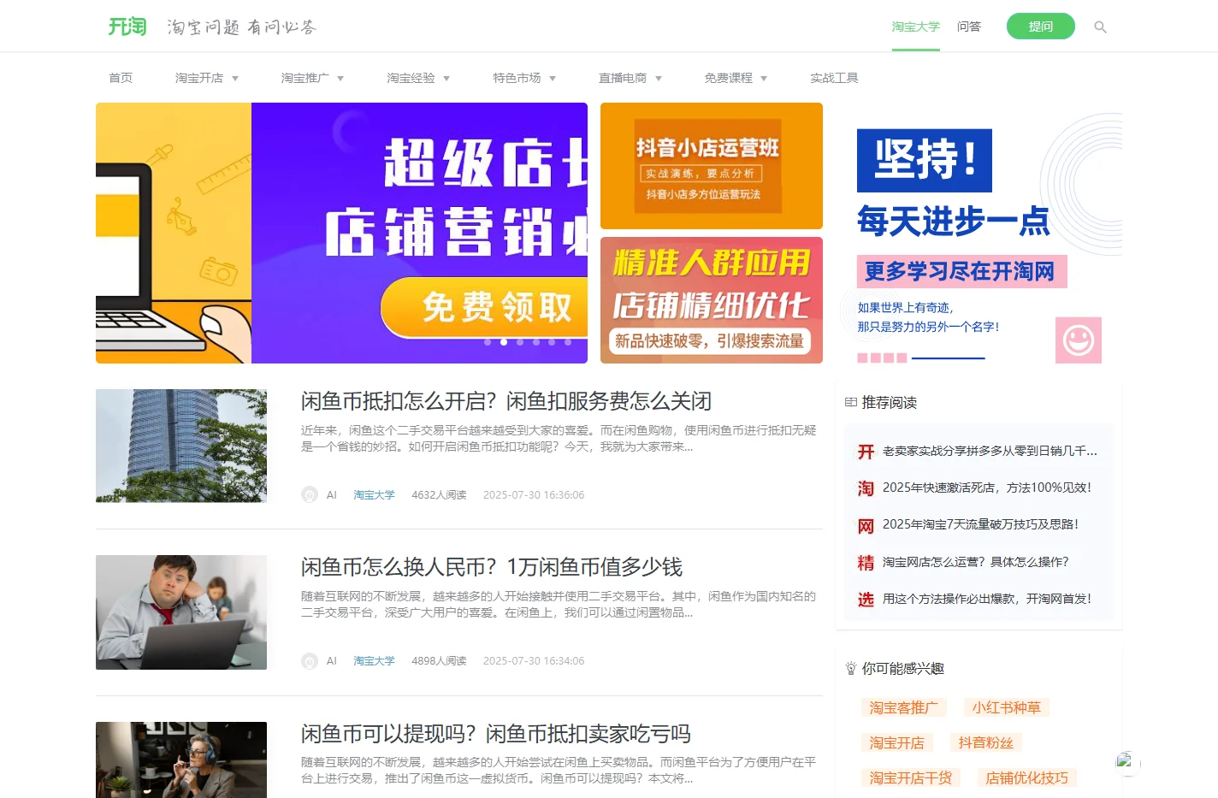
Task: Click the lightbulb icon beside 你可能感兴趣
Action: coord(851,668)
